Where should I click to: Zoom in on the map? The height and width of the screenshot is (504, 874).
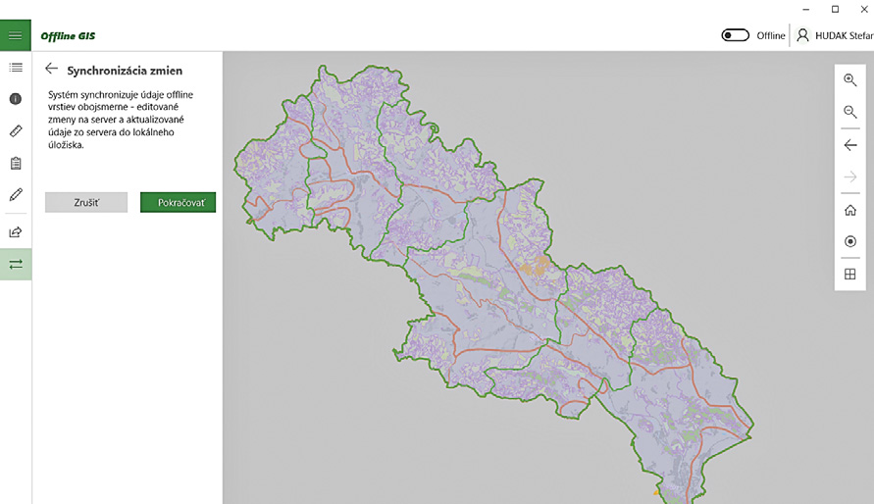click(850, 80)
